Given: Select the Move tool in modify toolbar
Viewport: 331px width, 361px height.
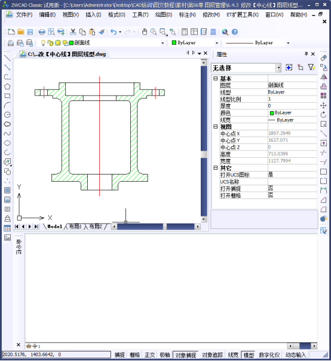Looking at the screenshot, I should (323, 105).
